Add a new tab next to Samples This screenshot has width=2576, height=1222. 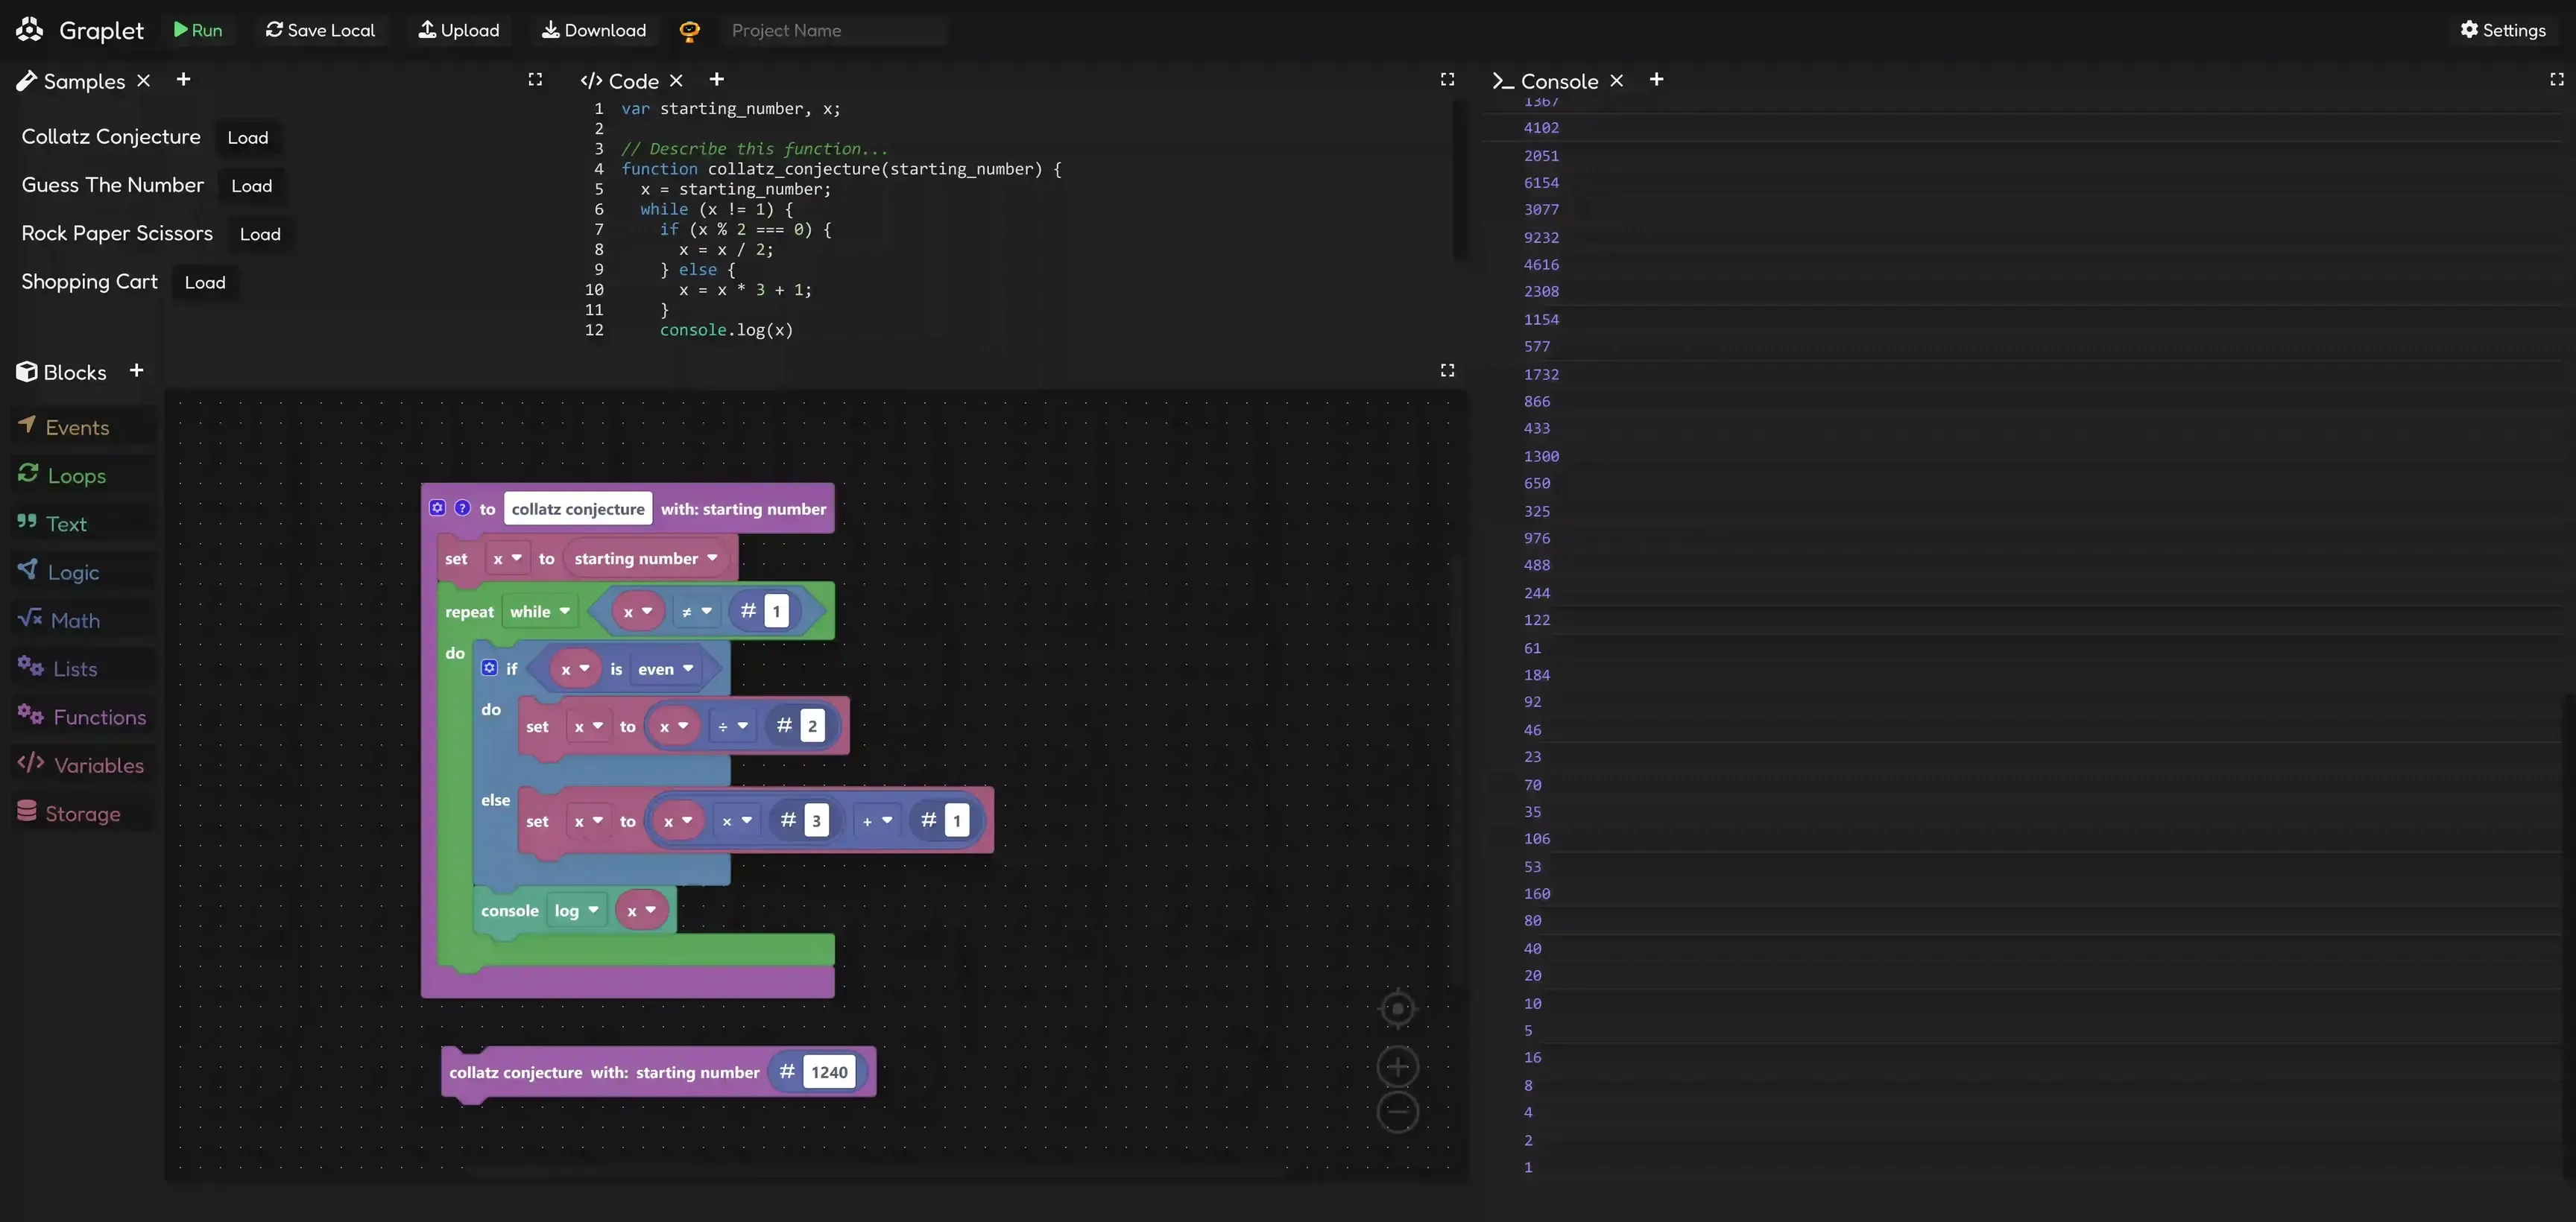tap(183, 80)
